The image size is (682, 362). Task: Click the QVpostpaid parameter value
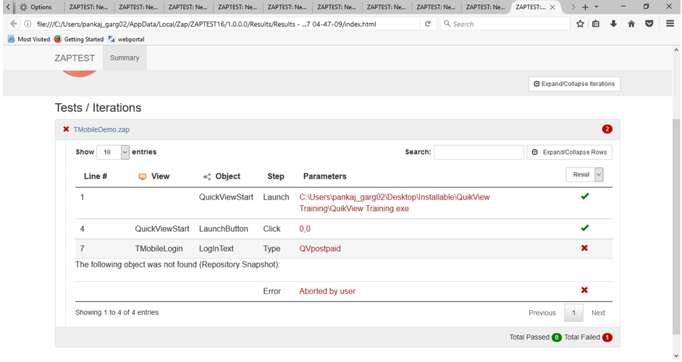tap(320, 249)
